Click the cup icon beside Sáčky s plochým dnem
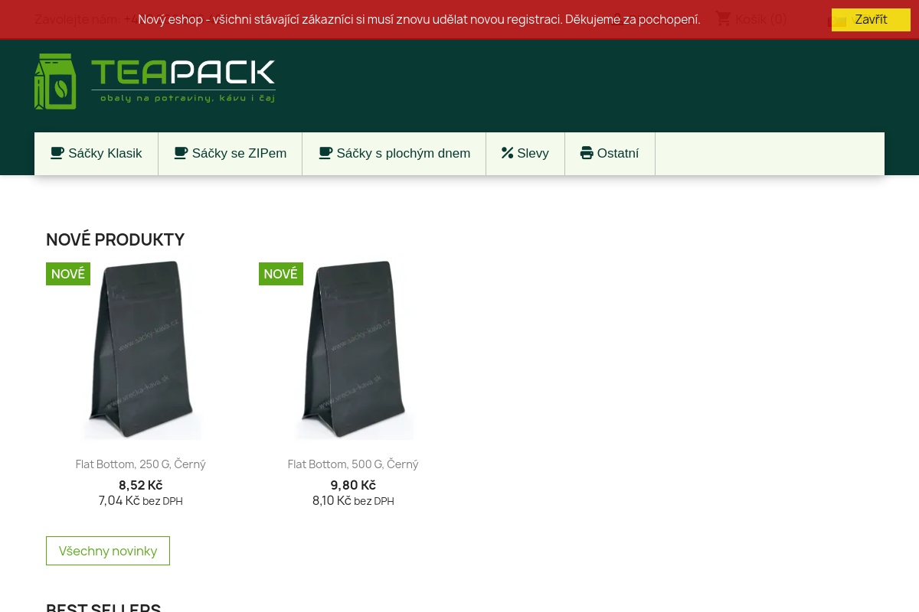919x612 pixels. pyautogui.click(x=325, y=153)
